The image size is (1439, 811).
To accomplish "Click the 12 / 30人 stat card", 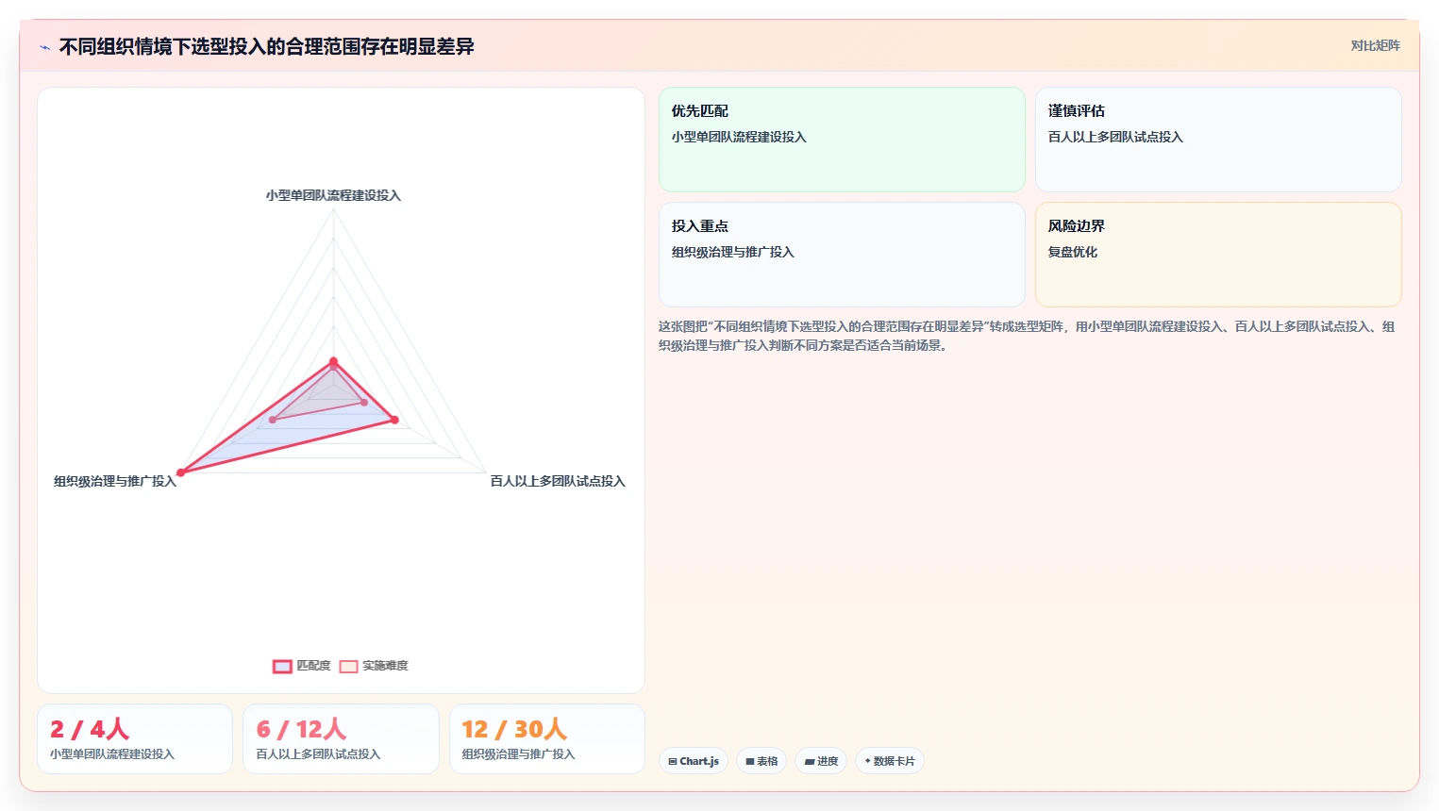I will point(547,738).
